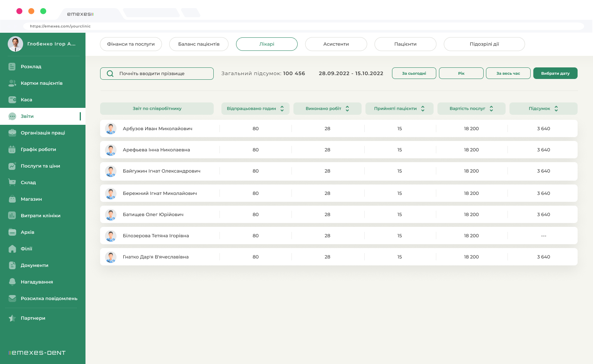Click user avatar of Глобенко Ігор
This screenshot has height=364, width=593.
click(15, 44)
